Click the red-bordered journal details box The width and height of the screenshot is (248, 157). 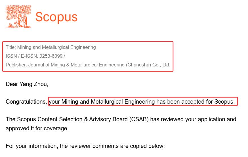click(x=88, y=56)
